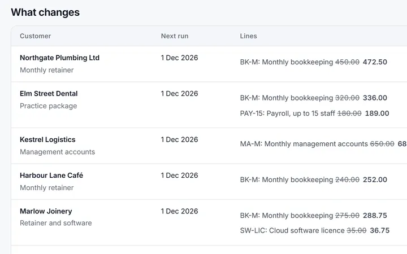
Task: Open the Elm Street Dental customer name
Action: click(x=49, y=93)
